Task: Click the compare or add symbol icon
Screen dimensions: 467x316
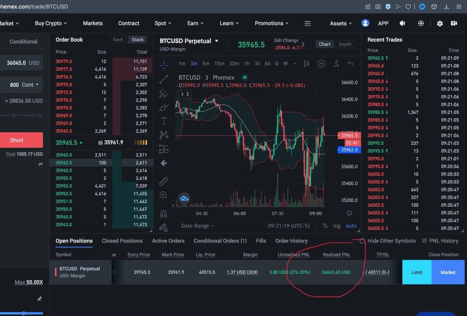Action: point(321,63)
